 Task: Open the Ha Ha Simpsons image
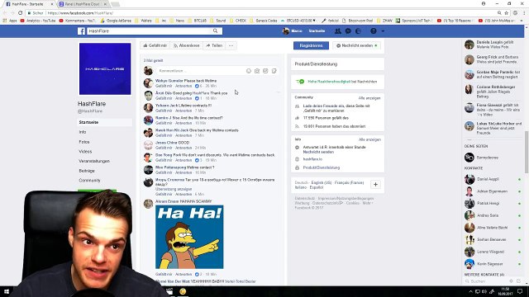189,237
